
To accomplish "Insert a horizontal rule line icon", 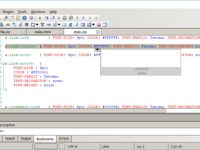I will [8, 24].
